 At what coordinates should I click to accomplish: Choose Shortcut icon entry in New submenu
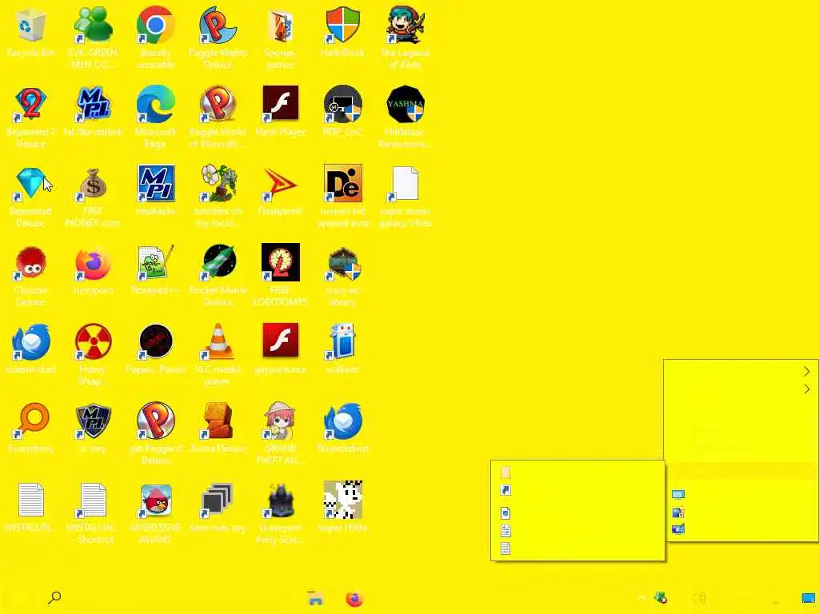(577, 490)
